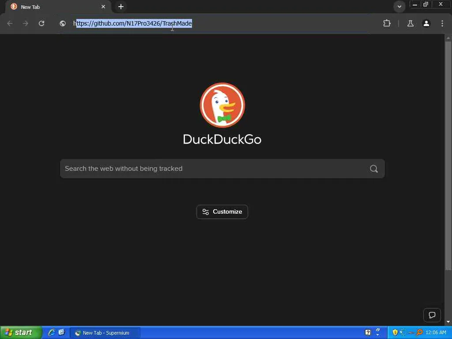Reload the current page
Viewport: 452px width, 339px height.
tap(41, 23)
